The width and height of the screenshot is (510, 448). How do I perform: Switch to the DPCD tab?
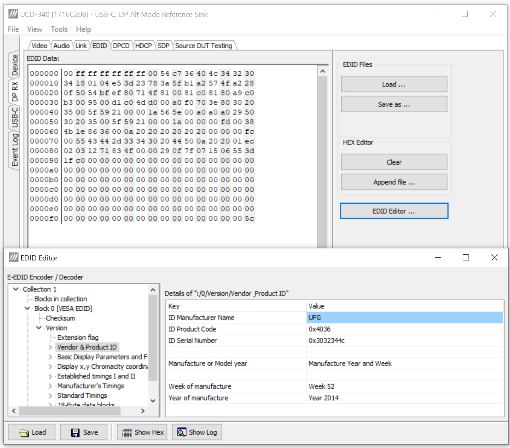point(121,45)
